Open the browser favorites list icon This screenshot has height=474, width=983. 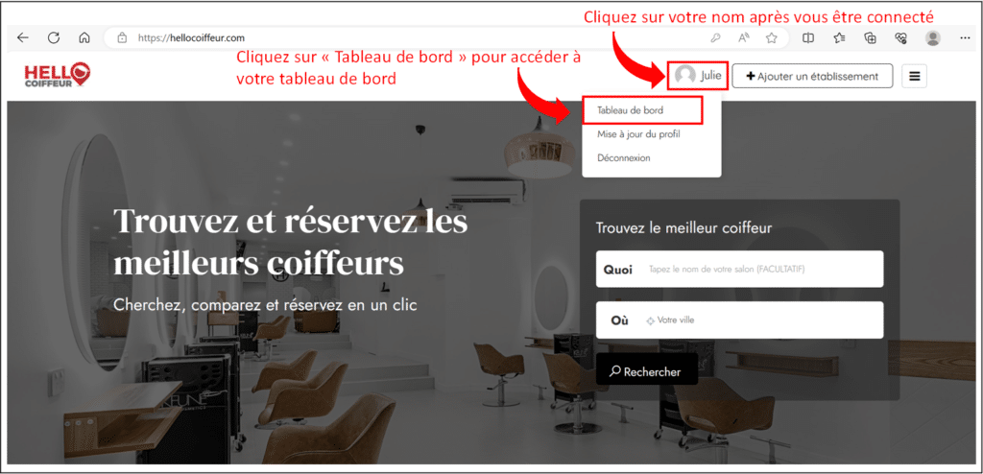pos(839,38)
